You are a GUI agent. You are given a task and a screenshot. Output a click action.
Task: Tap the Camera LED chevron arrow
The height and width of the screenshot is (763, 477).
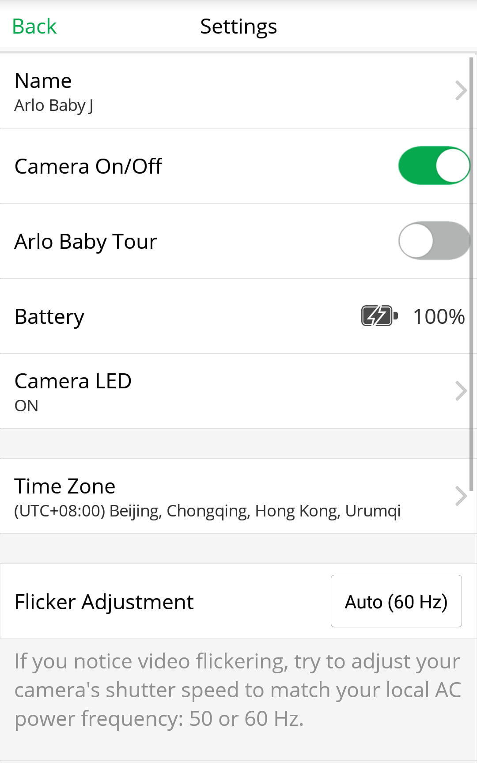click(x=461, y=391)
